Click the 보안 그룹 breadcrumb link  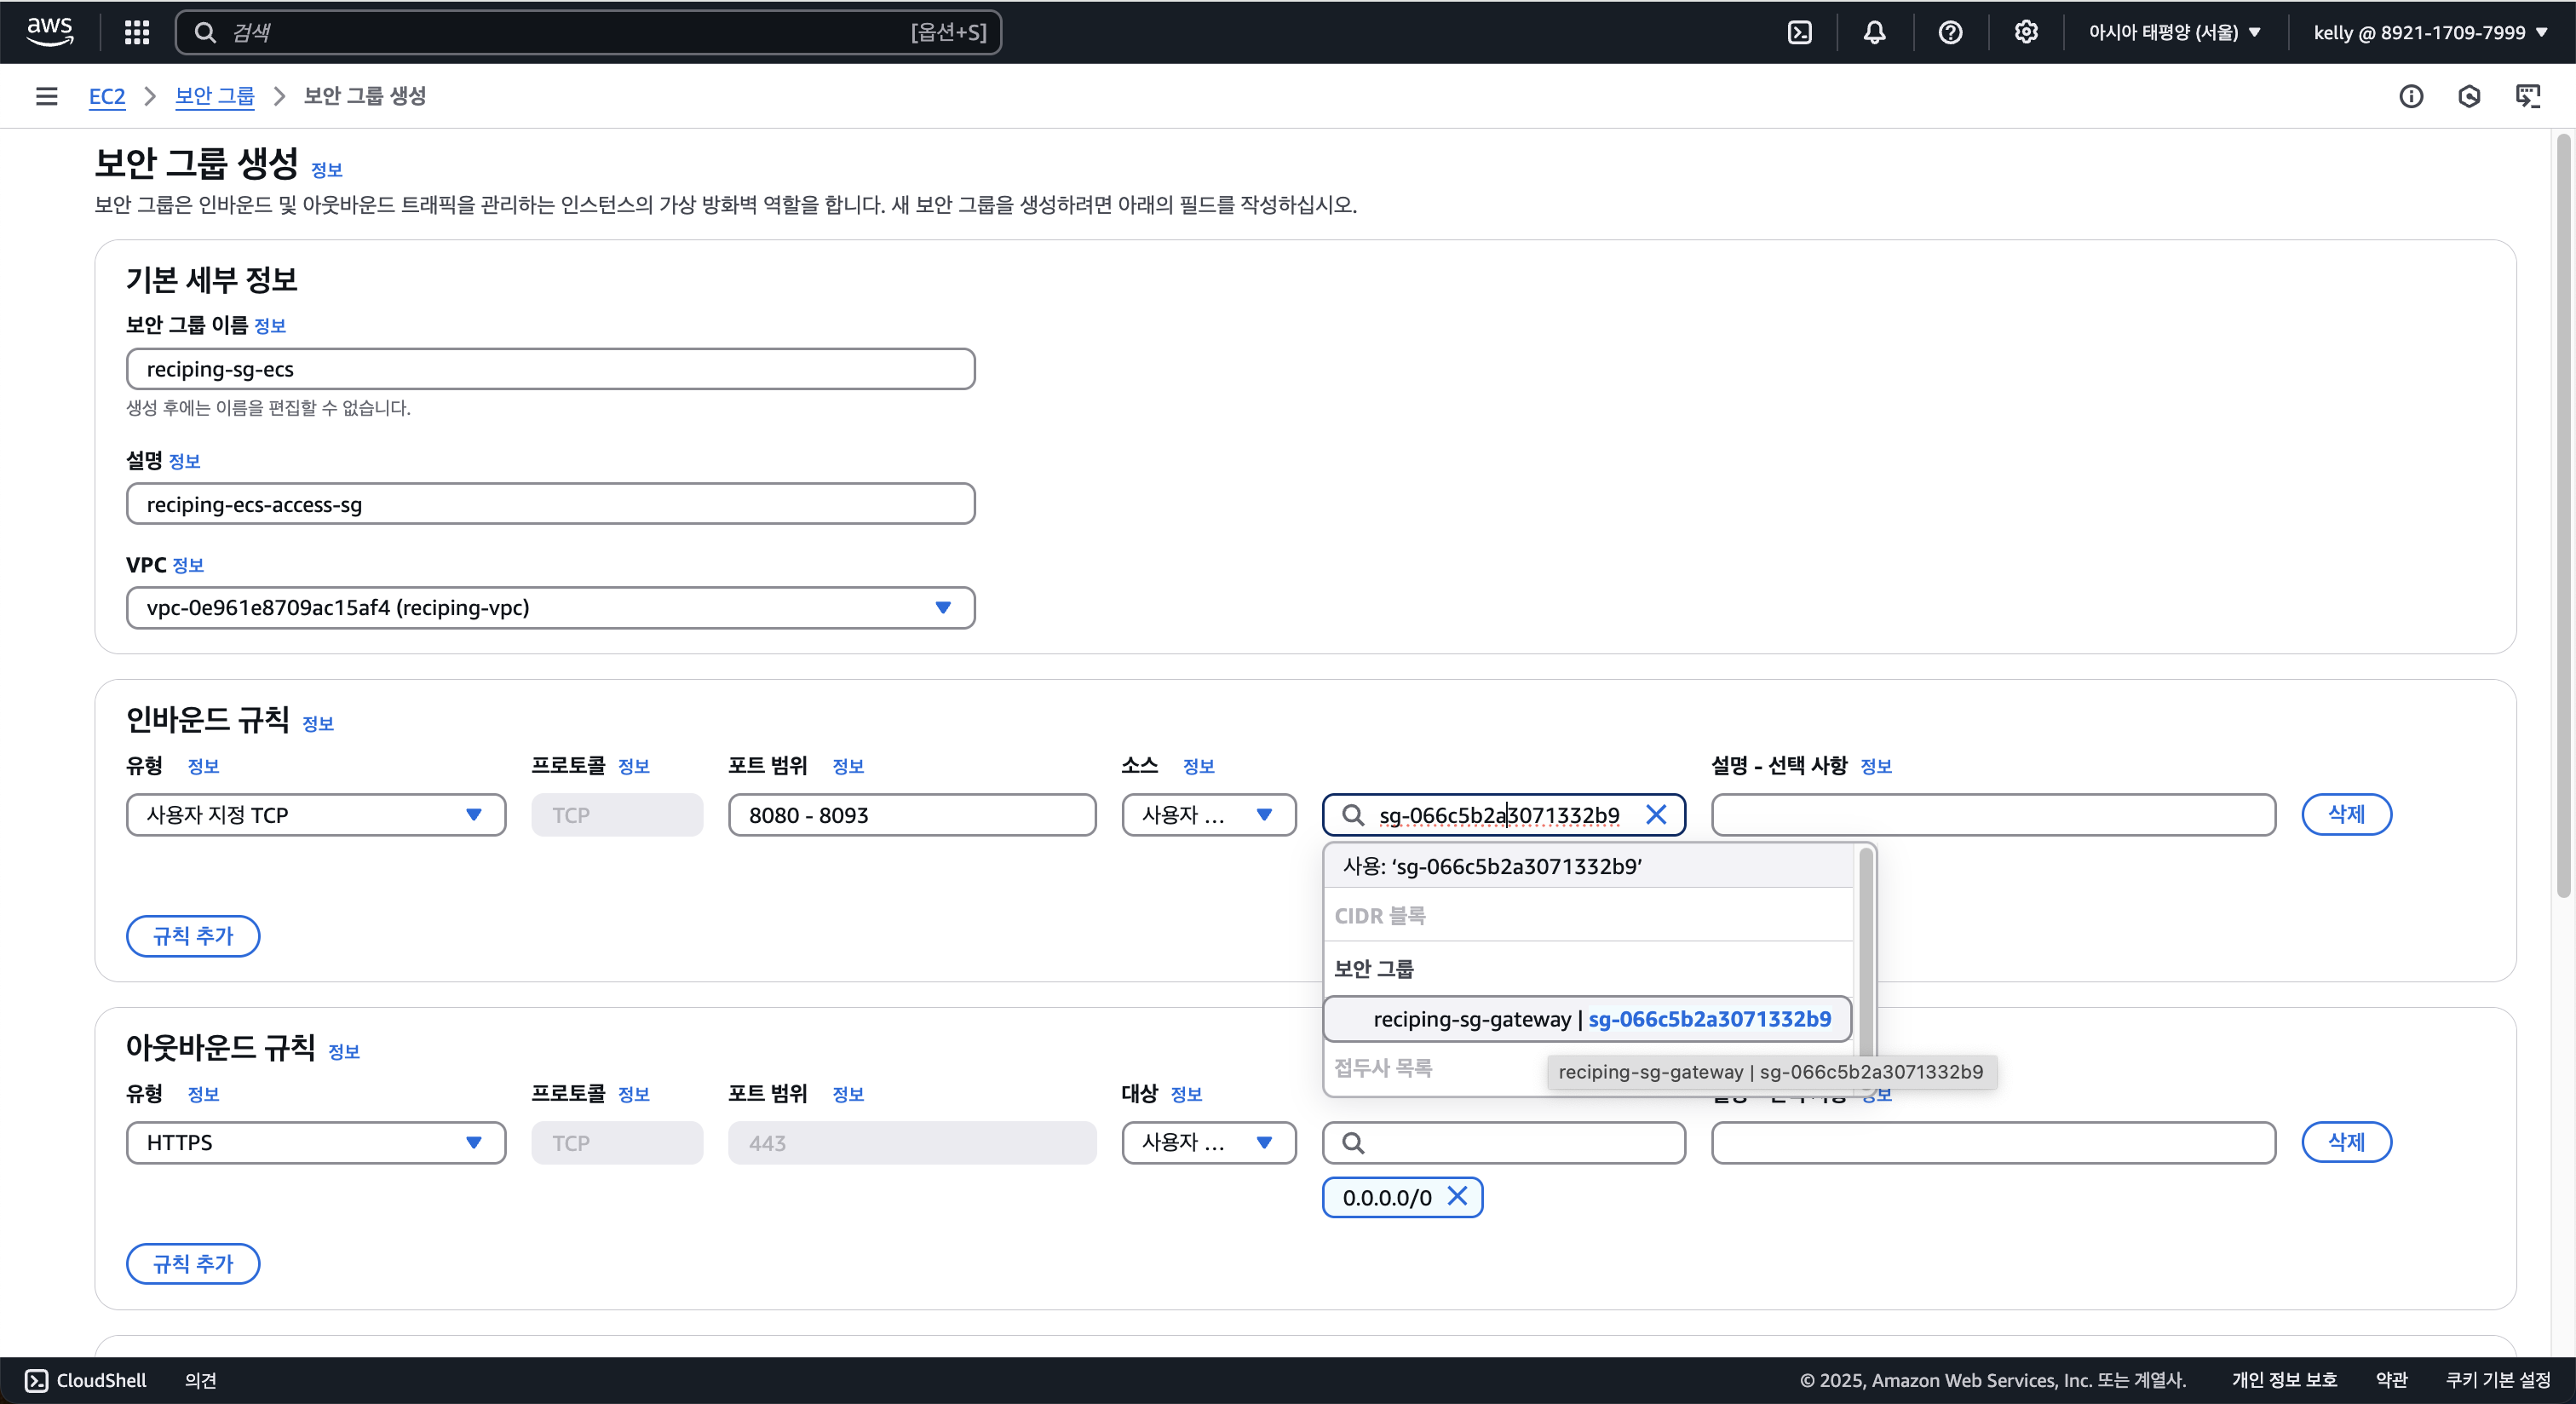(x=214, y=96)
